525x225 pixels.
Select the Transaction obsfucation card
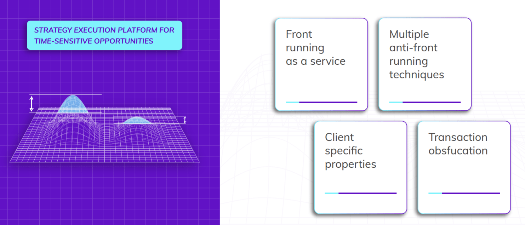[464, 167]
